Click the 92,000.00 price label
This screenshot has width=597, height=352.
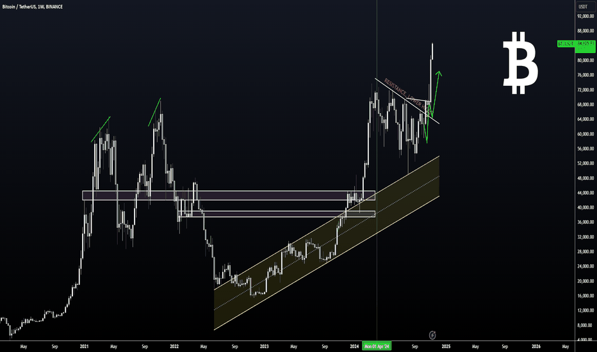click(x=585, y=17)
